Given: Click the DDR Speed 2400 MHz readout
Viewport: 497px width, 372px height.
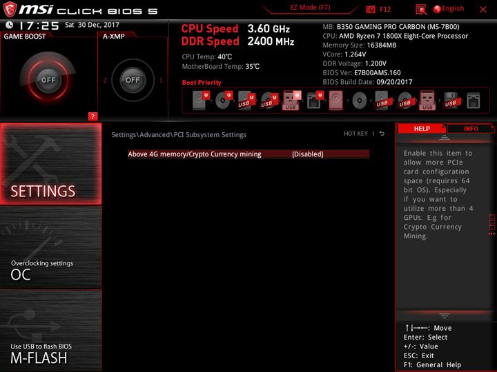Looking at the screenshot, I should click(237, 41).
